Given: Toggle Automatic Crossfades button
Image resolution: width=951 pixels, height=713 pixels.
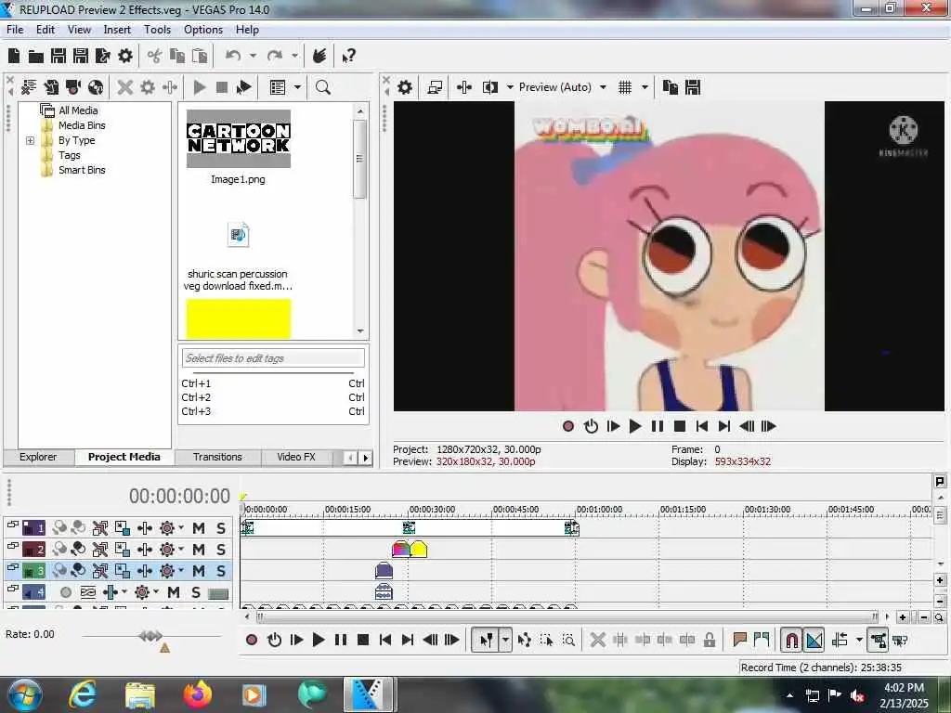Looking at the screenshot, I should (x=814, y=641).
